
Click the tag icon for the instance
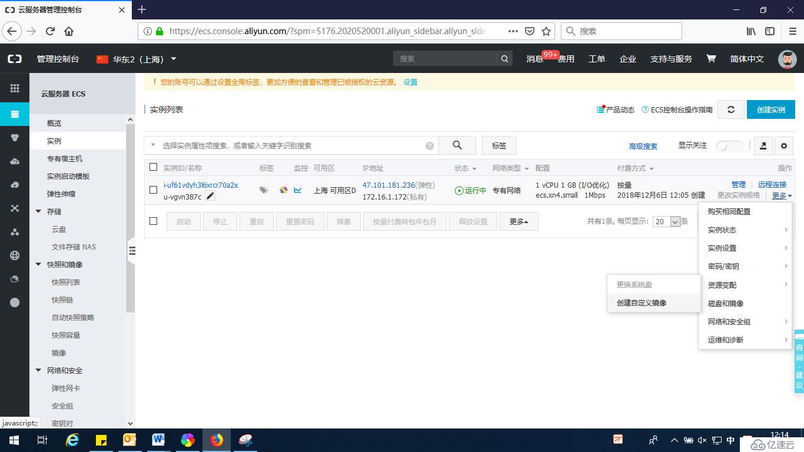[264, 190]
